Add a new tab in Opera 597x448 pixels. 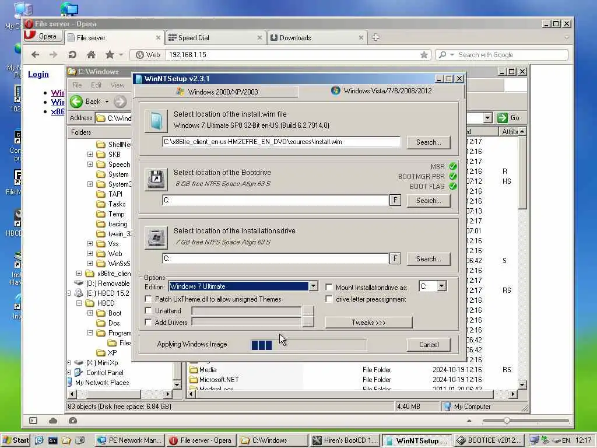[x=376, y=37]
